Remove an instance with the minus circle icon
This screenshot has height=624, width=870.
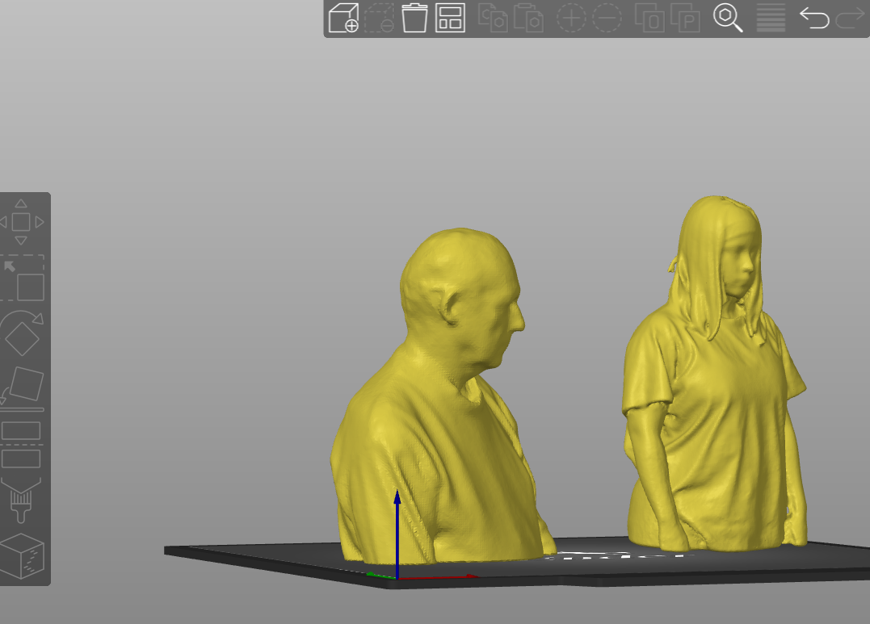point(607,18)
